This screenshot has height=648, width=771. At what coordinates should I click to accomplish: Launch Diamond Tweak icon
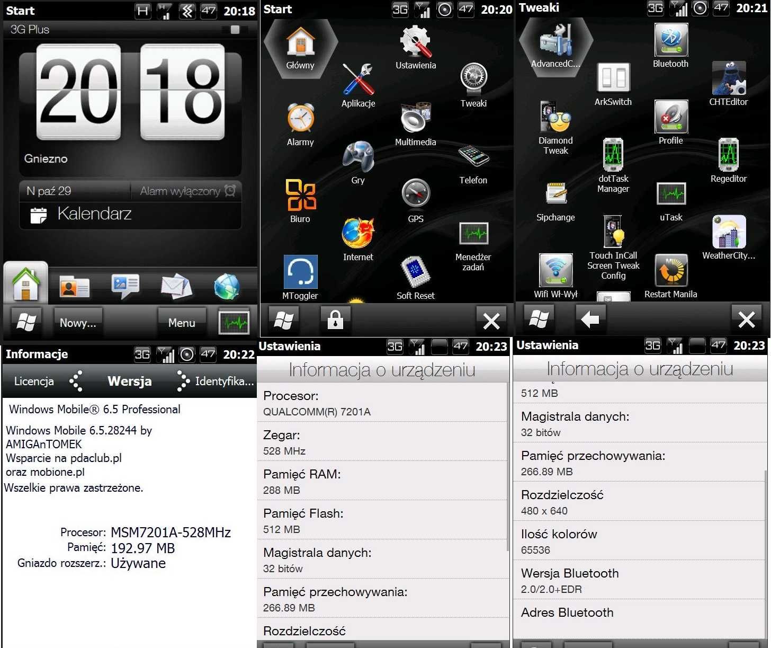pyautogui.click(x=555, y=117)
